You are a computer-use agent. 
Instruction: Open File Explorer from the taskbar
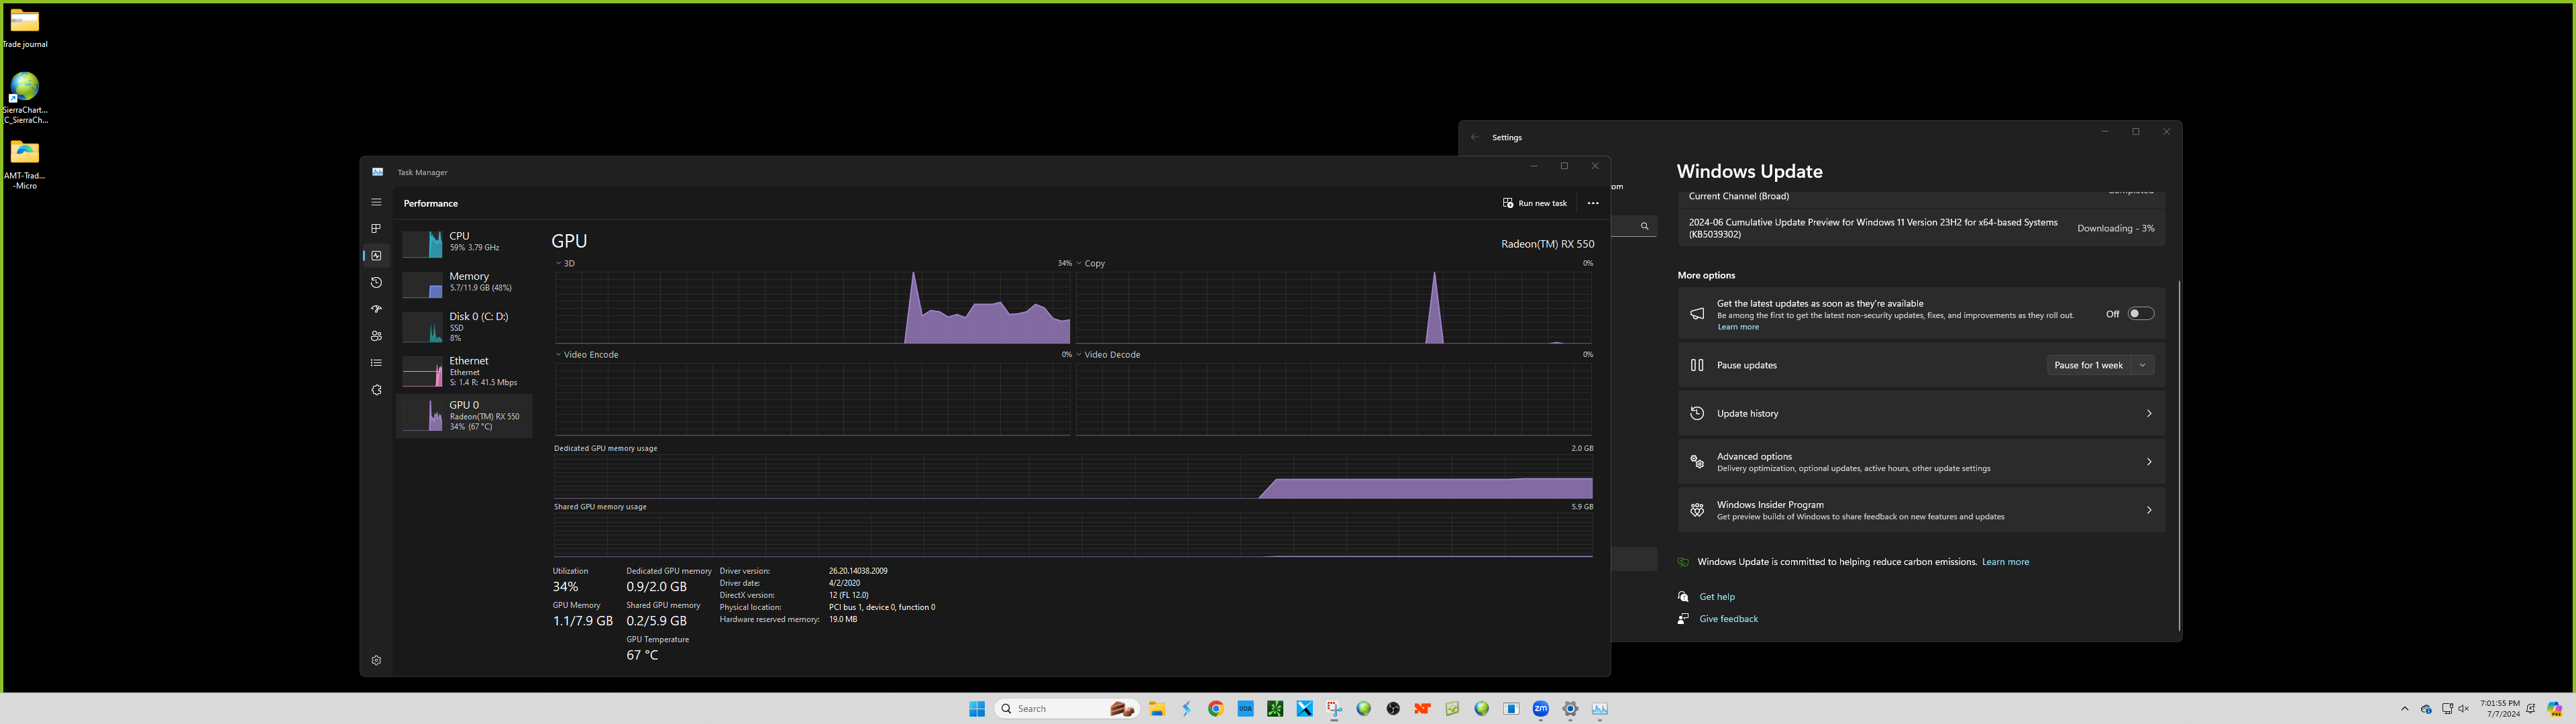(1157, 709)
